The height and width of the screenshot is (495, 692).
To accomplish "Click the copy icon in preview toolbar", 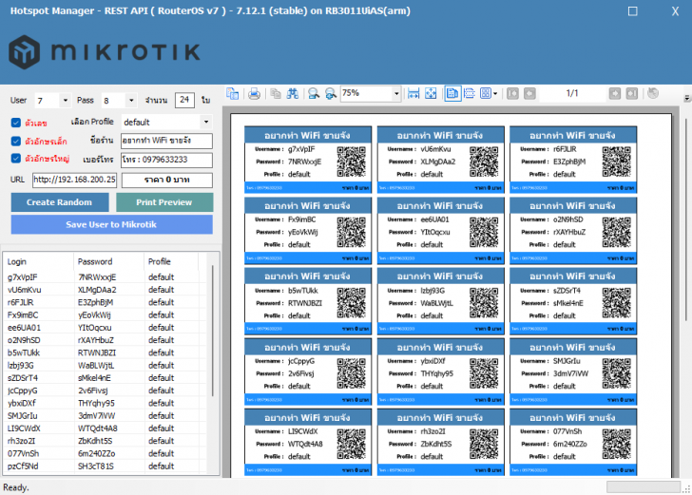I will [x=276, y=93].
